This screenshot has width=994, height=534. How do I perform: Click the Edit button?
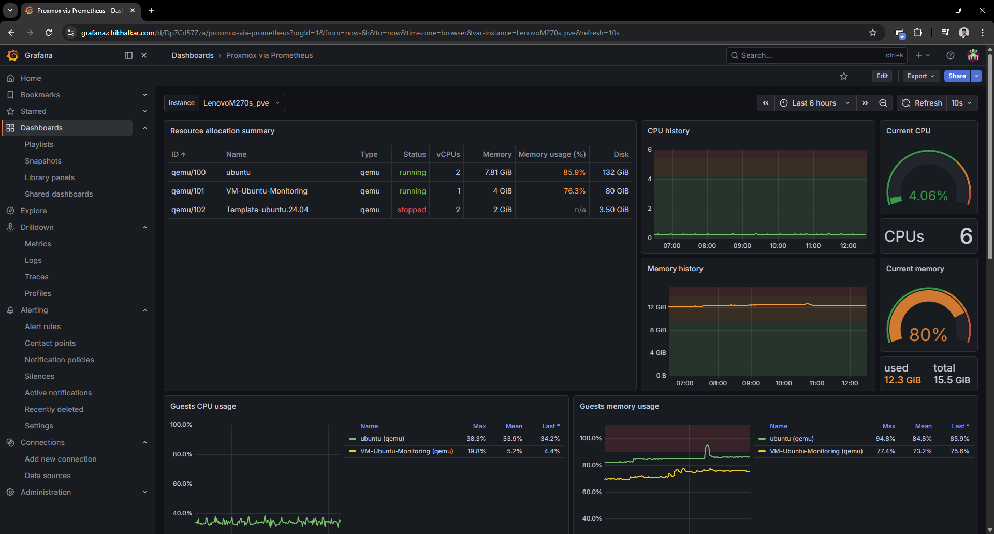pyautogui.click(x=882, y=76)
